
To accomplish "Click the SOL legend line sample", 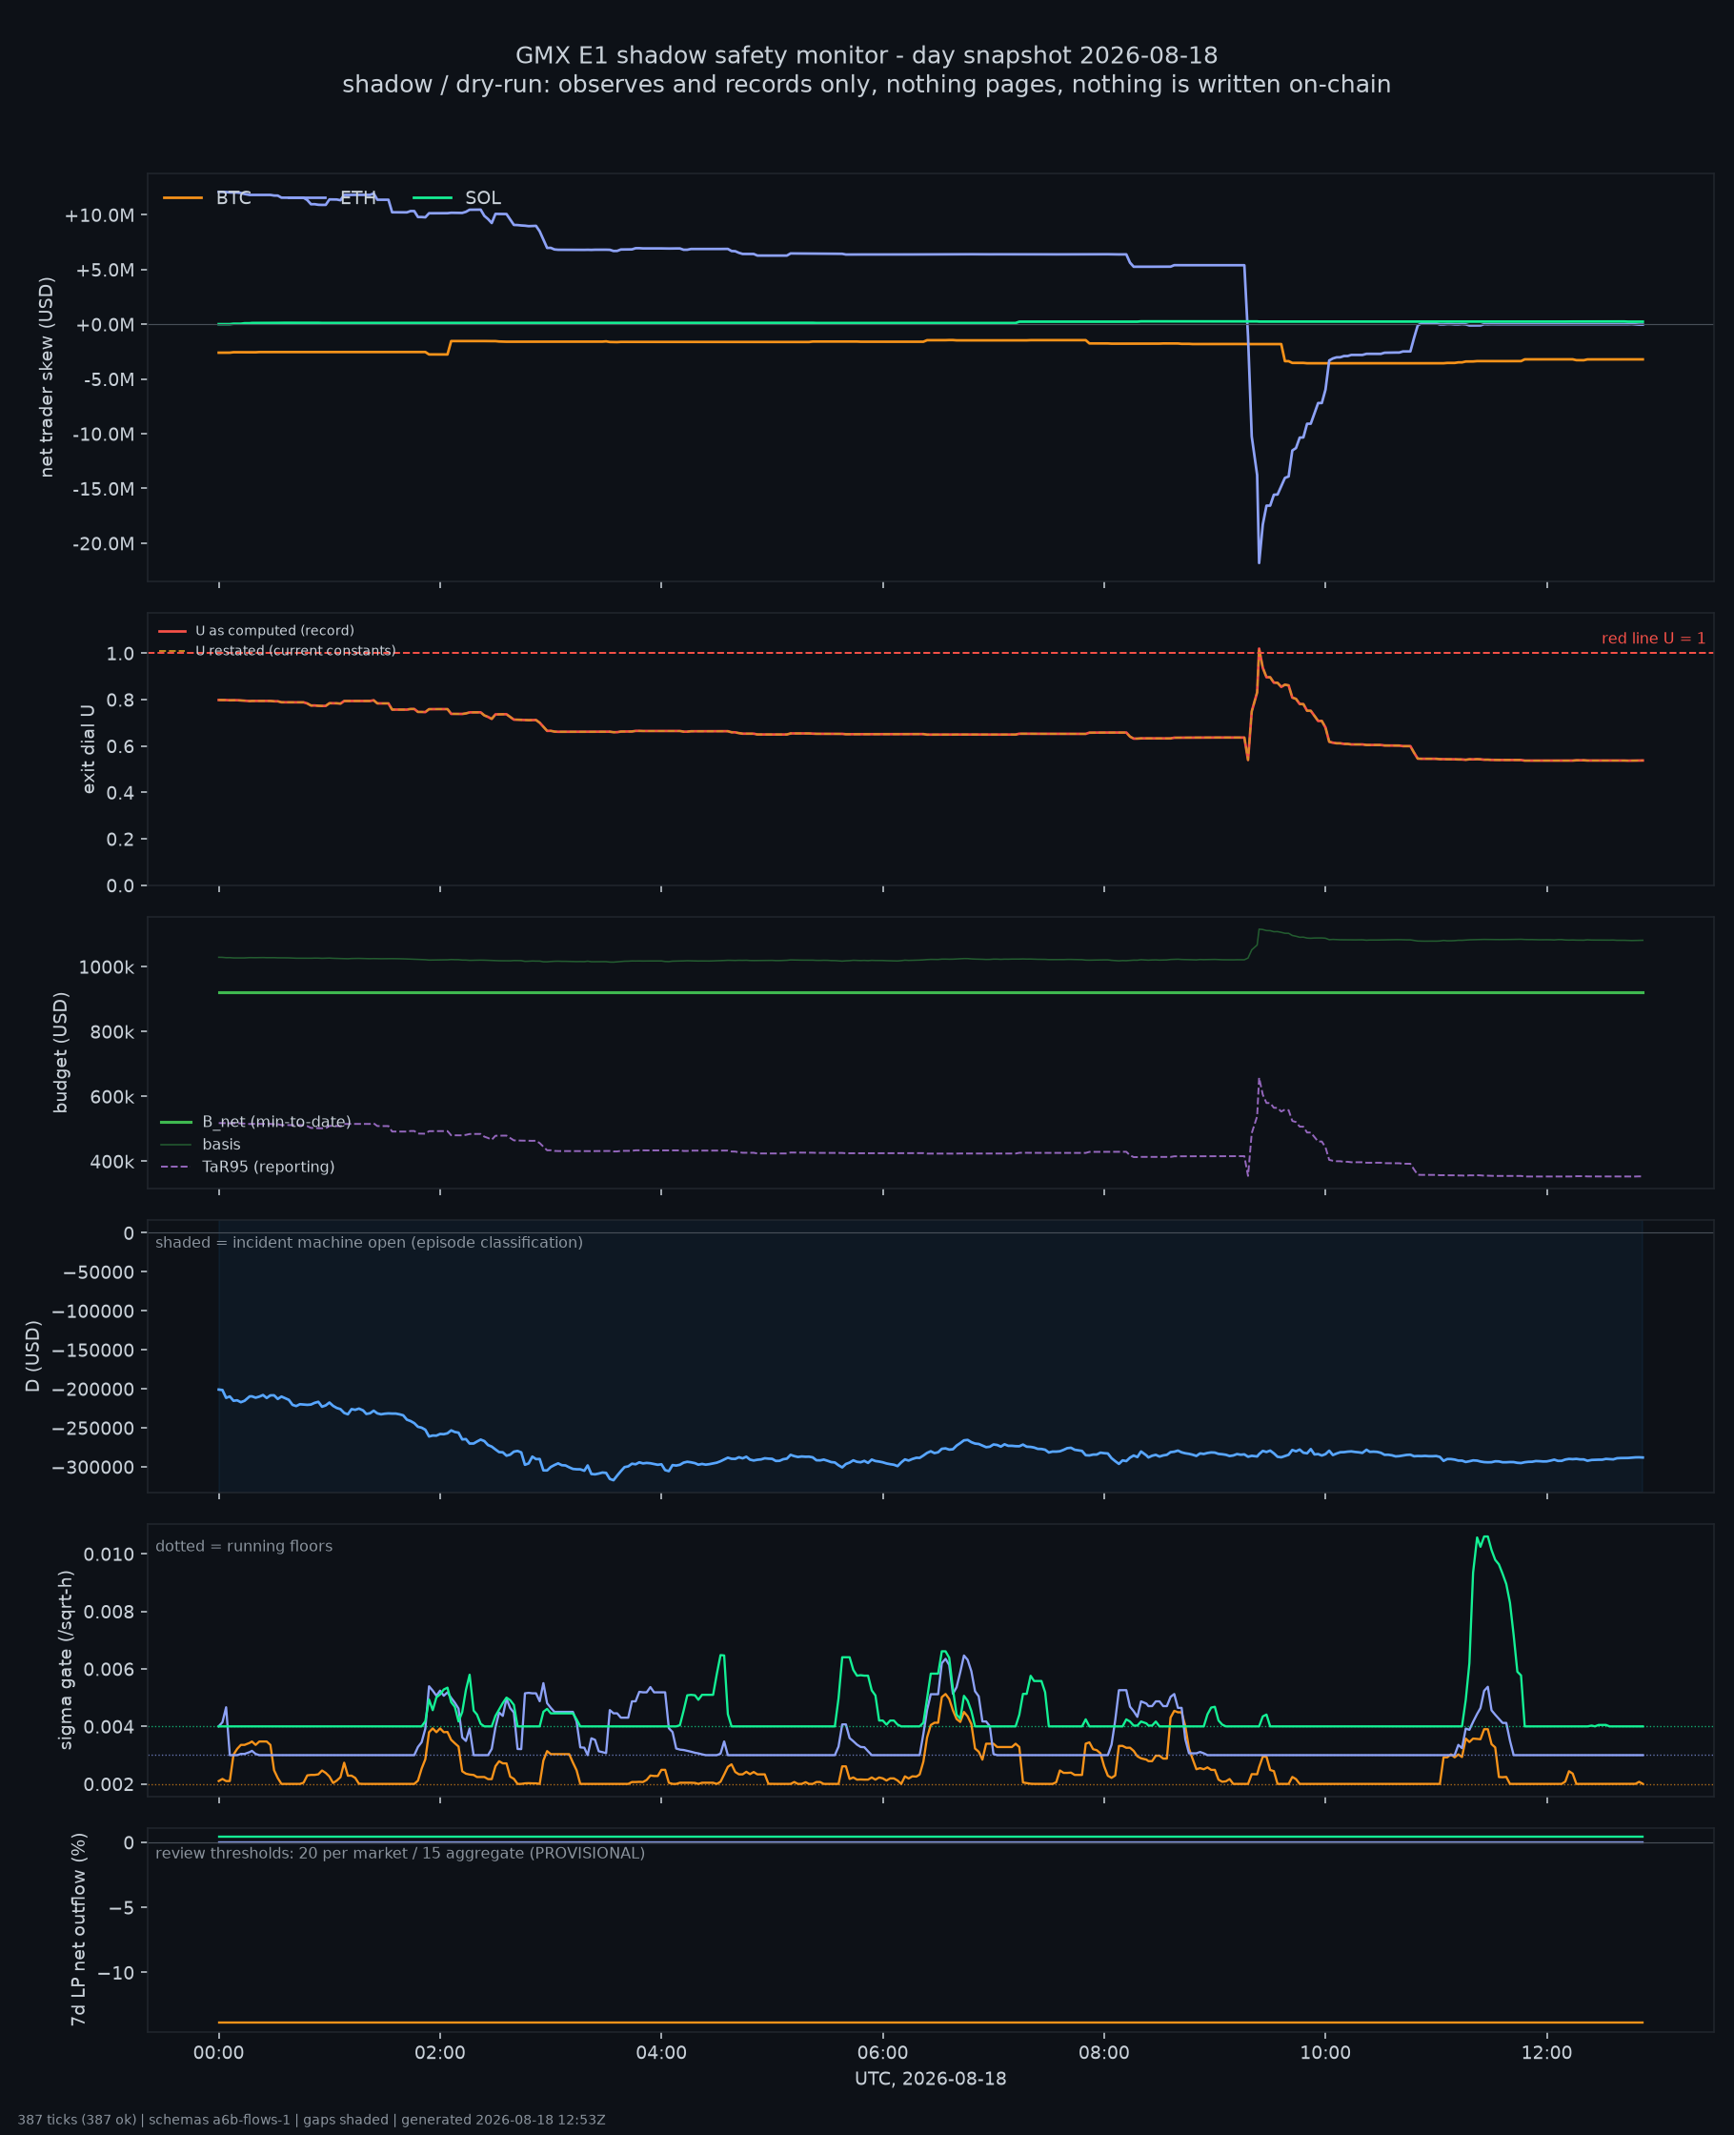I will [433, 198].
